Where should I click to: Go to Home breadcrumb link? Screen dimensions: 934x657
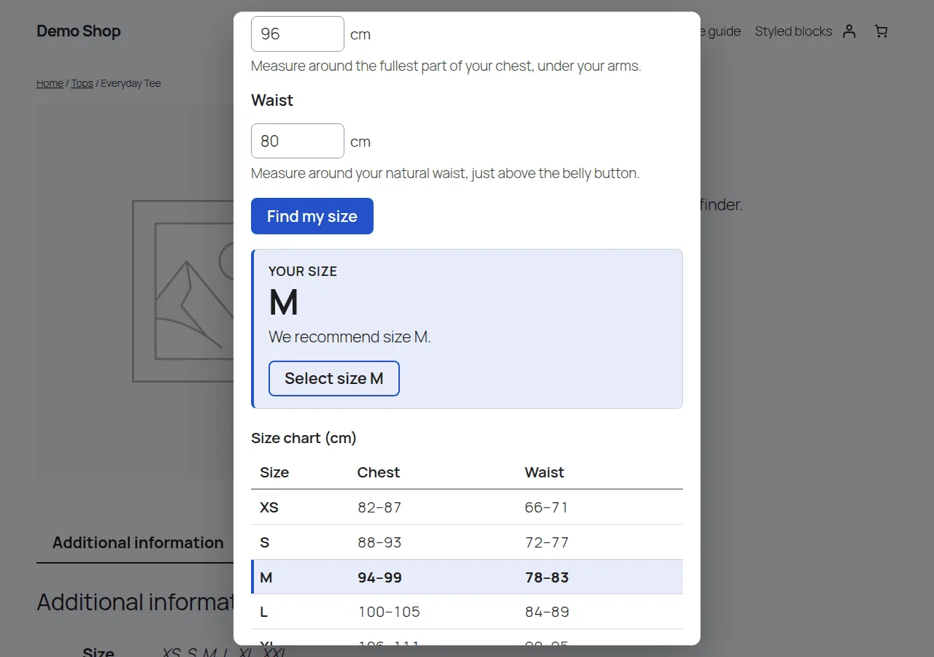pos(50,83)
